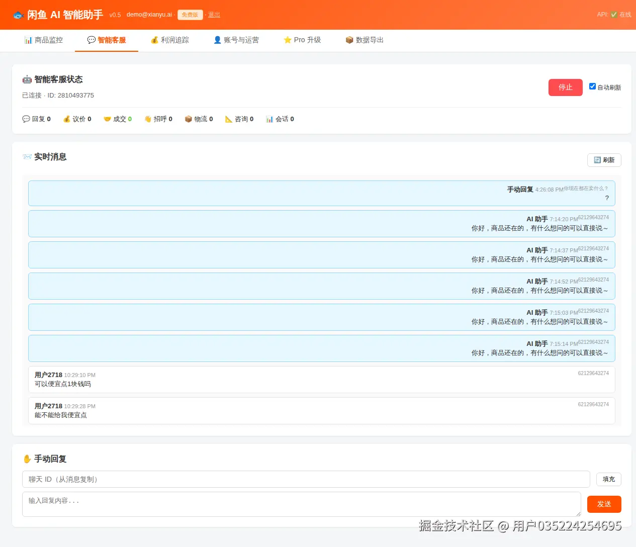Image resolution: width=636 pixels, height=547 pixels.
Task: Click the waving hand icon beside 招呼 0
Action: click(x=148, y=119)
